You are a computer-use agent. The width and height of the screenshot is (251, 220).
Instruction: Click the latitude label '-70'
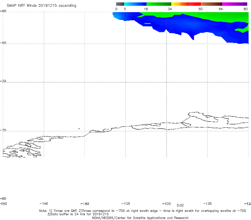coord(3,81)
